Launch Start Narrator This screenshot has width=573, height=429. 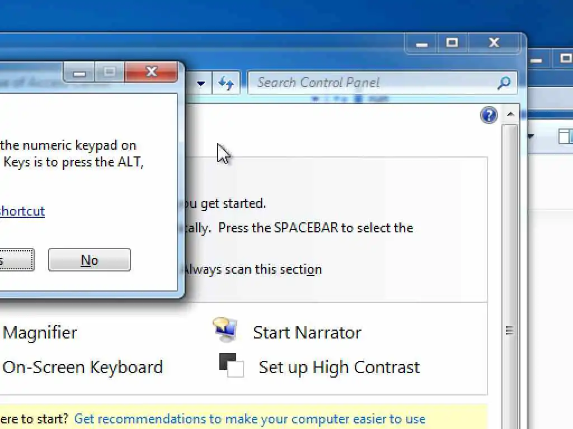[x=307, y=332]
